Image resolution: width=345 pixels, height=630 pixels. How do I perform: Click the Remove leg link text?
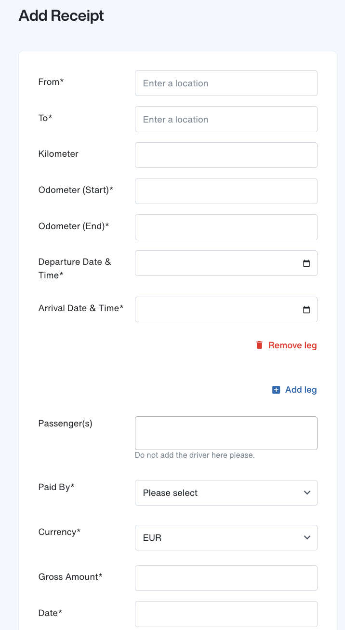292,345
